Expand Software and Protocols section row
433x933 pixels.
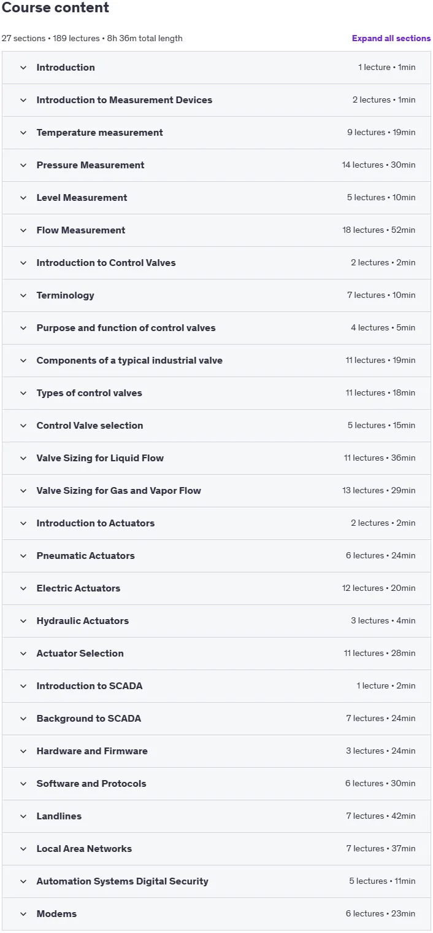pos(216,784)
